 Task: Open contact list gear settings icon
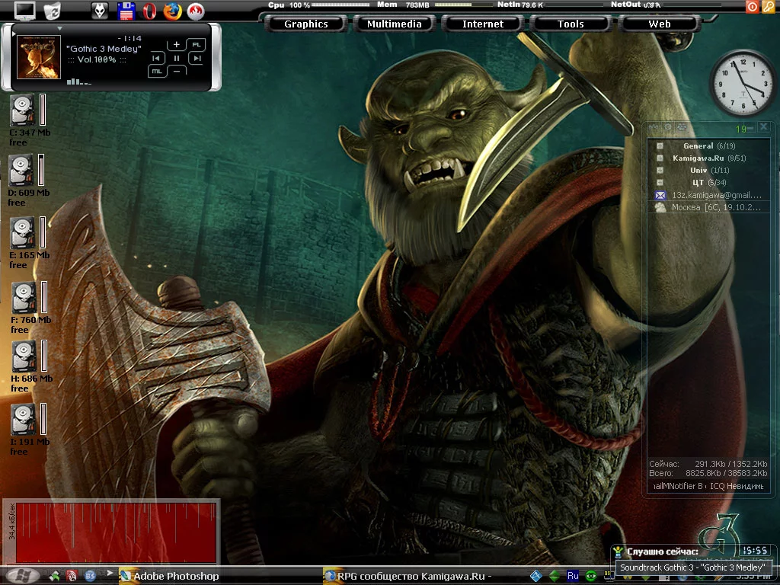pyautogui.click(x=668, y=127)
